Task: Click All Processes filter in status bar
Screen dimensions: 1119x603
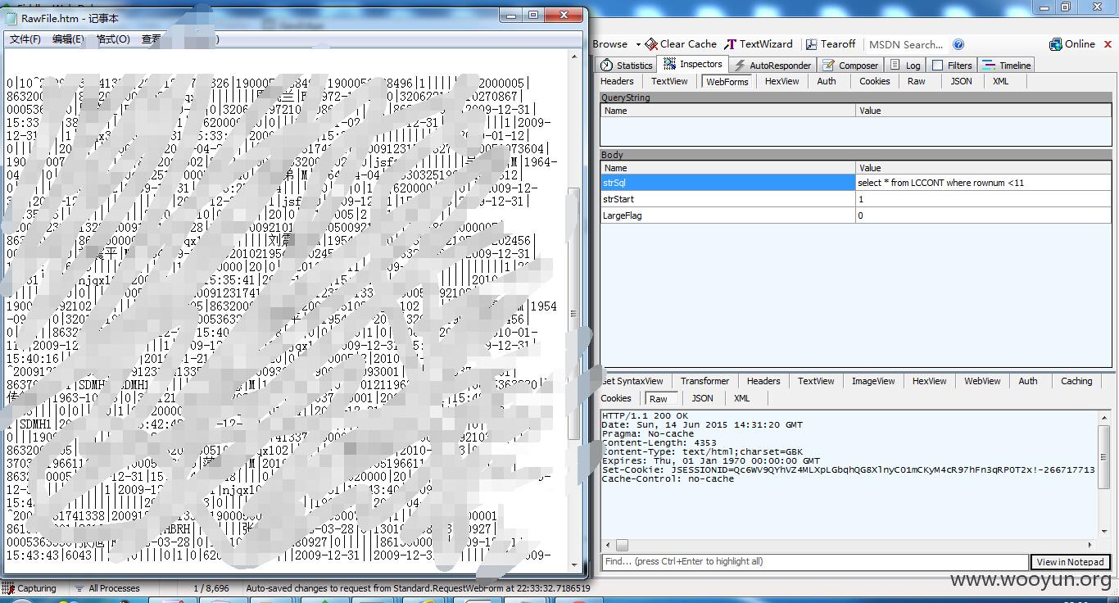Action: coord(107,588)
